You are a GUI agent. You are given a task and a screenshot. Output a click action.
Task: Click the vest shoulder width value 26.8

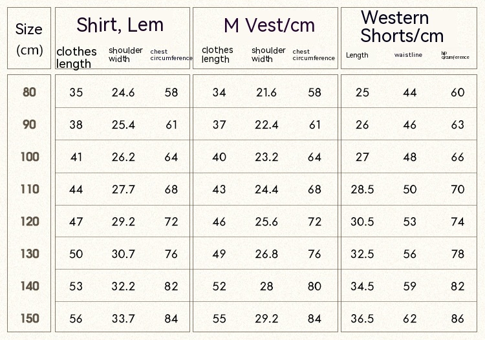point(266,254)
